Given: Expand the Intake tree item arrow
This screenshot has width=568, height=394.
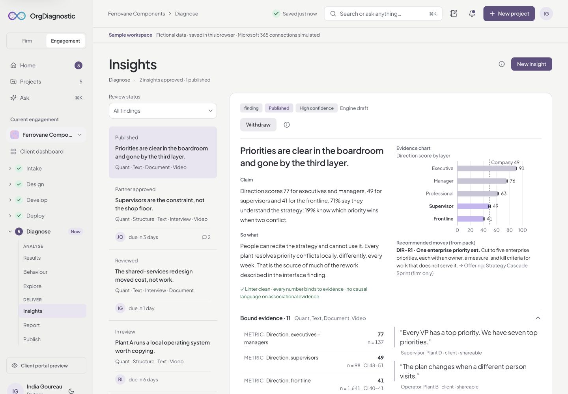Looking at the screenshot, I should (10, 169).
